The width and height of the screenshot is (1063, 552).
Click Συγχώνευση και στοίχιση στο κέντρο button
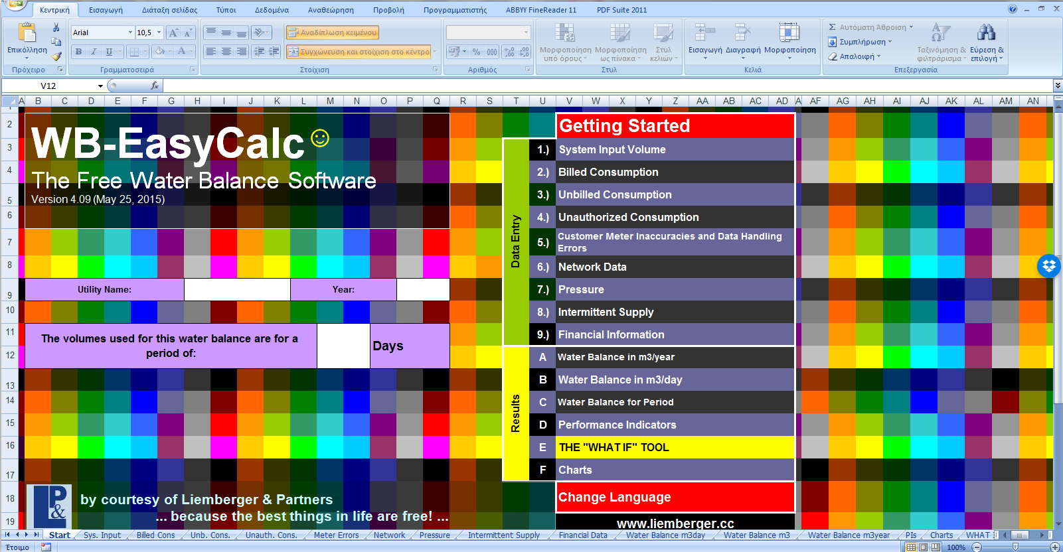coord(359,51)
